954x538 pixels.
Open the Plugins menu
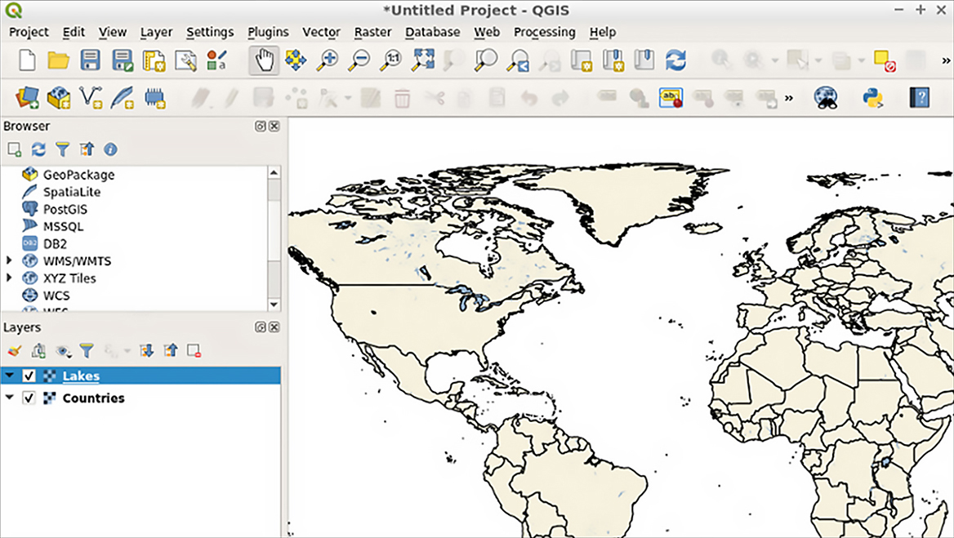(x=268, y=32)
